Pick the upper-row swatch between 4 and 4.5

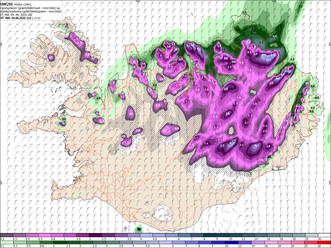point(146,235)
